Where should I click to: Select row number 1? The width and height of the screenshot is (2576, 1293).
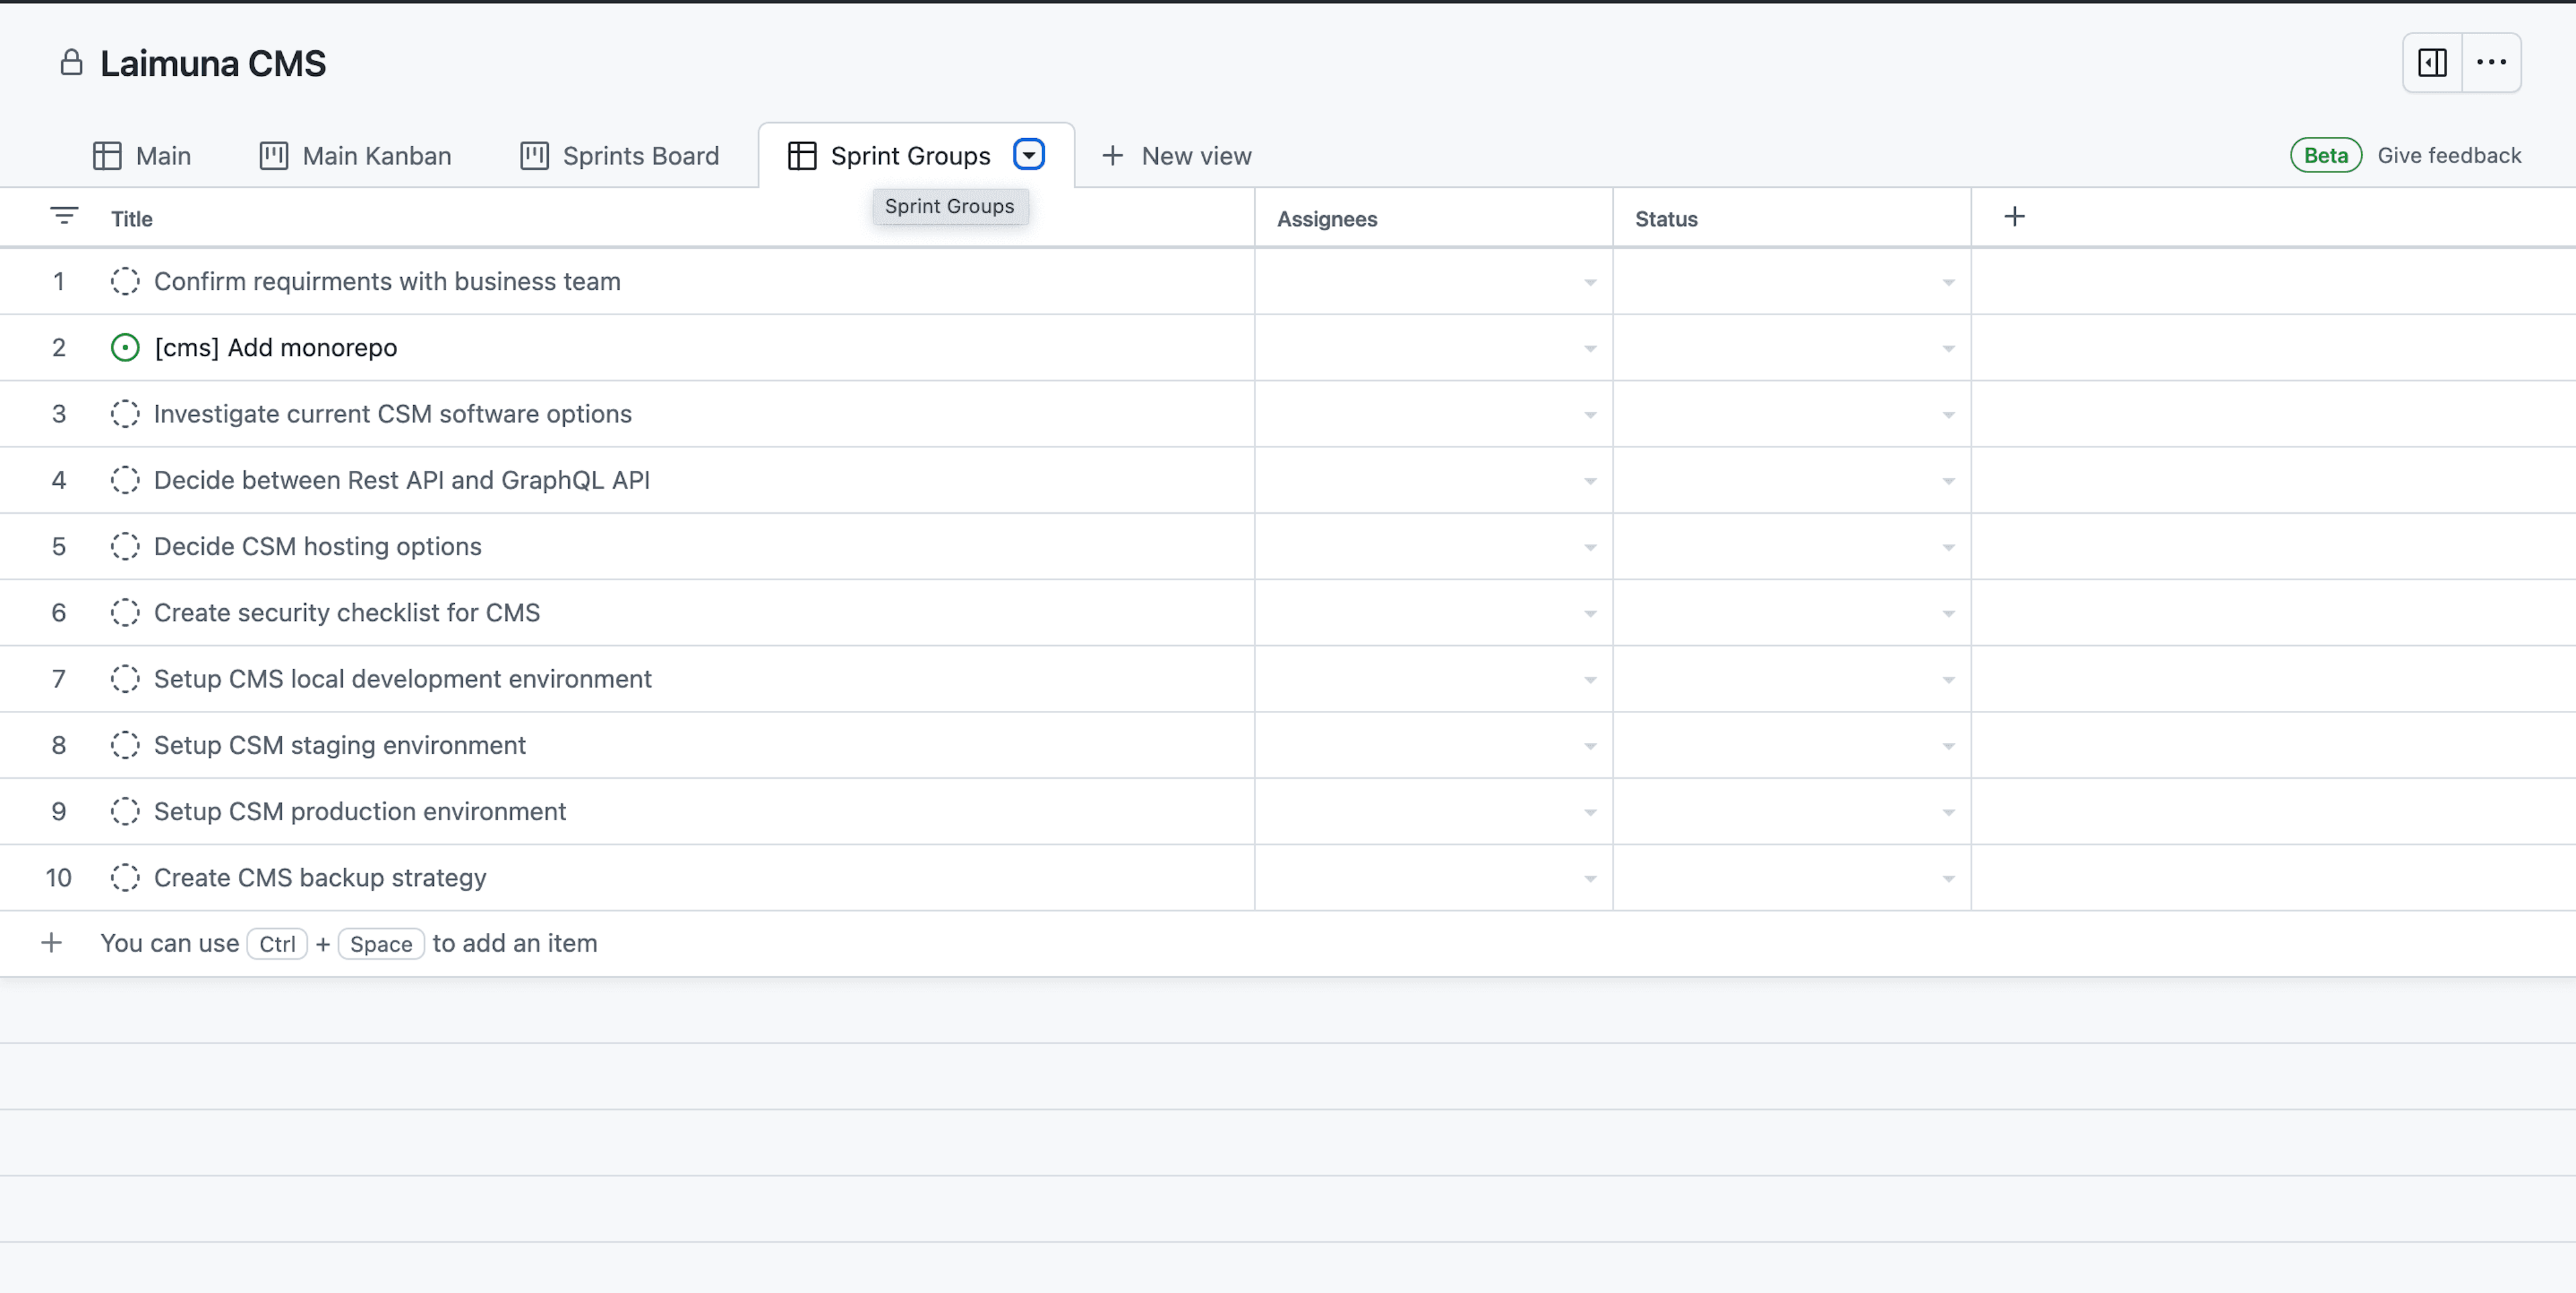[x=59, y=281]
